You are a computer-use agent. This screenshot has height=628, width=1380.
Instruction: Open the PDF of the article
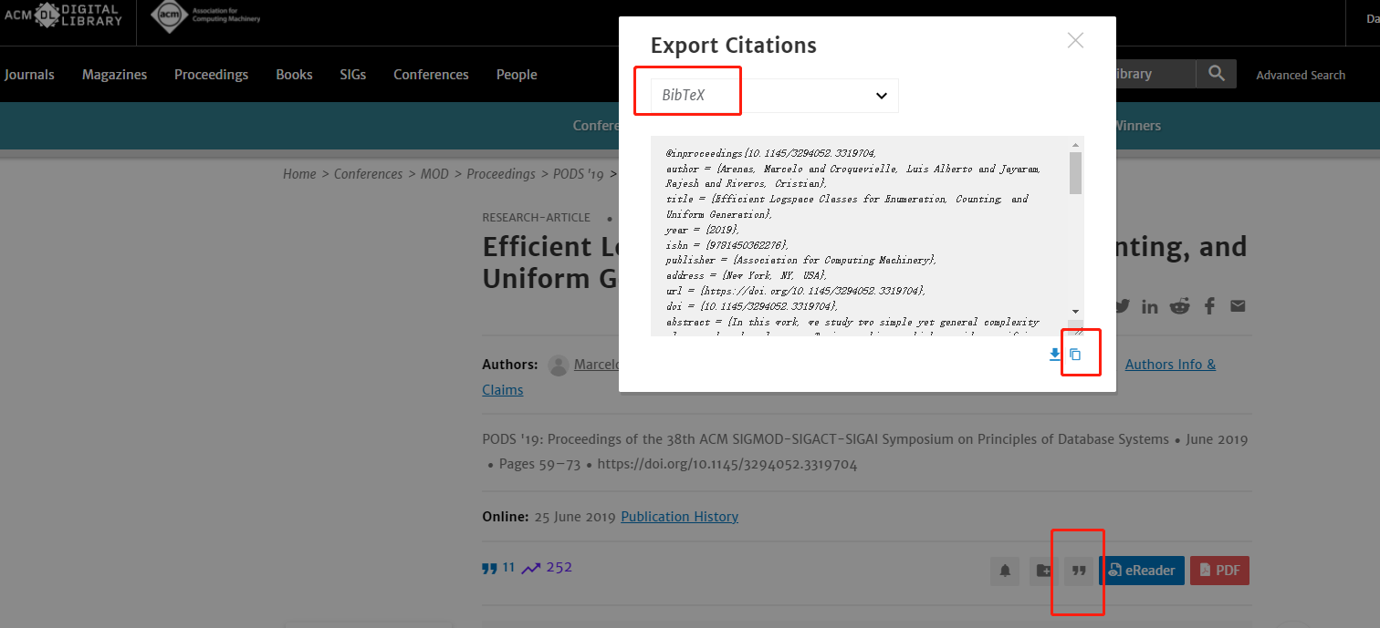coord(1219,570)
